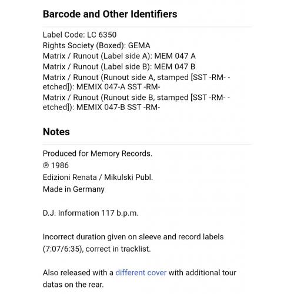This screenshot has width=294, height=294.
Task: Click the MEM 047 A matrix line
Action: point(119,56)
